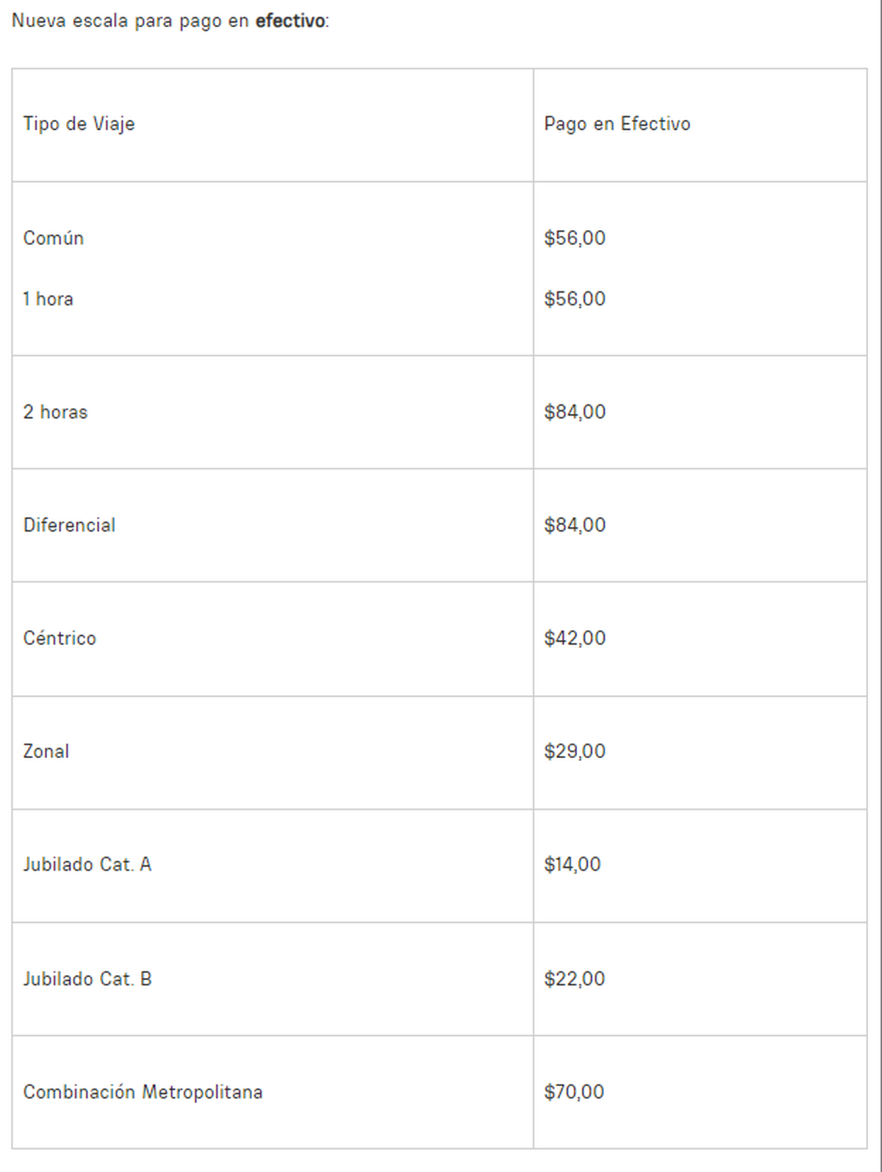Viewport: 882px width, 1172px height.
Task: Select the "Jubilado Cat. B" row label
Action: click(87, 979)
